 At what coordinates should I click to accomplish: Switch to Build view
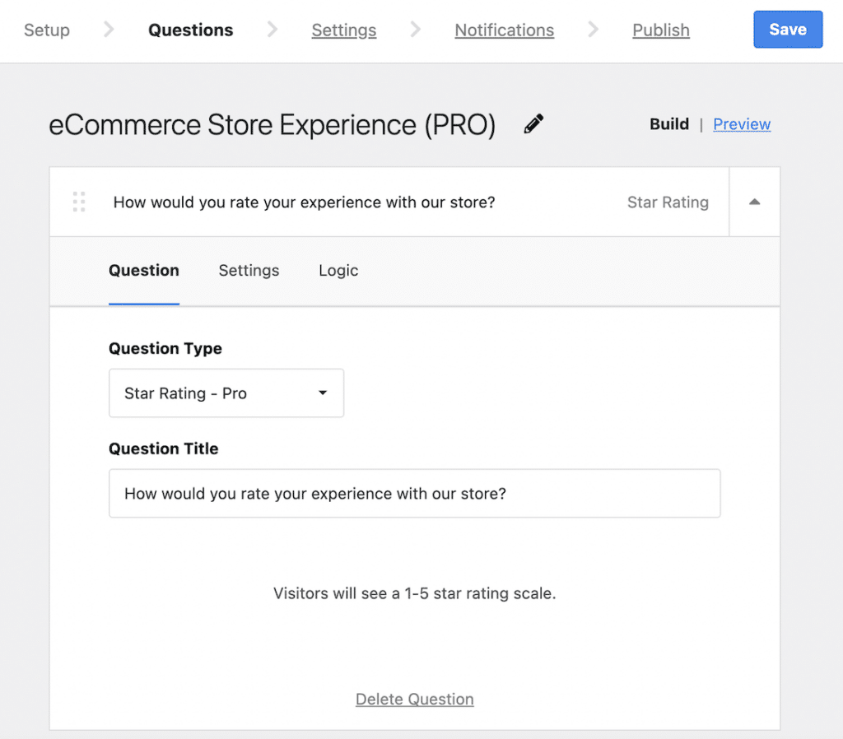pyautogui.click(x=668, y=123)
